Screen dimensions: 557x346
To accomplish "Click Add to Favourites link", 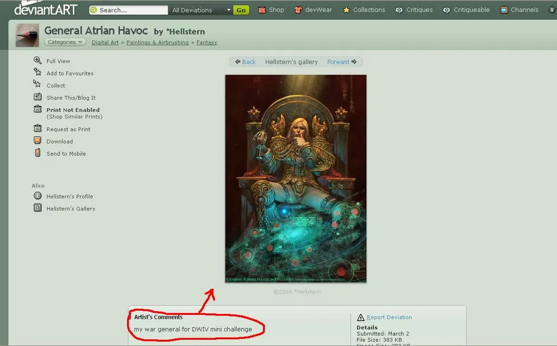I will pos(70,73).
